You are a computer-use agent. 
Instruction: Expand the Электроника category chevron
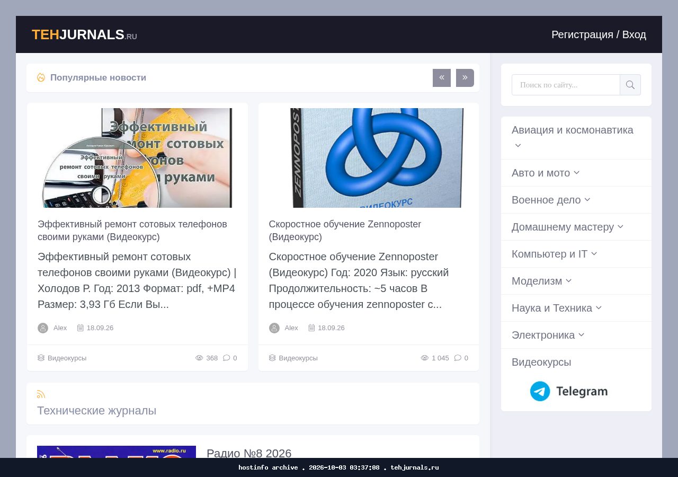[582, 335]
